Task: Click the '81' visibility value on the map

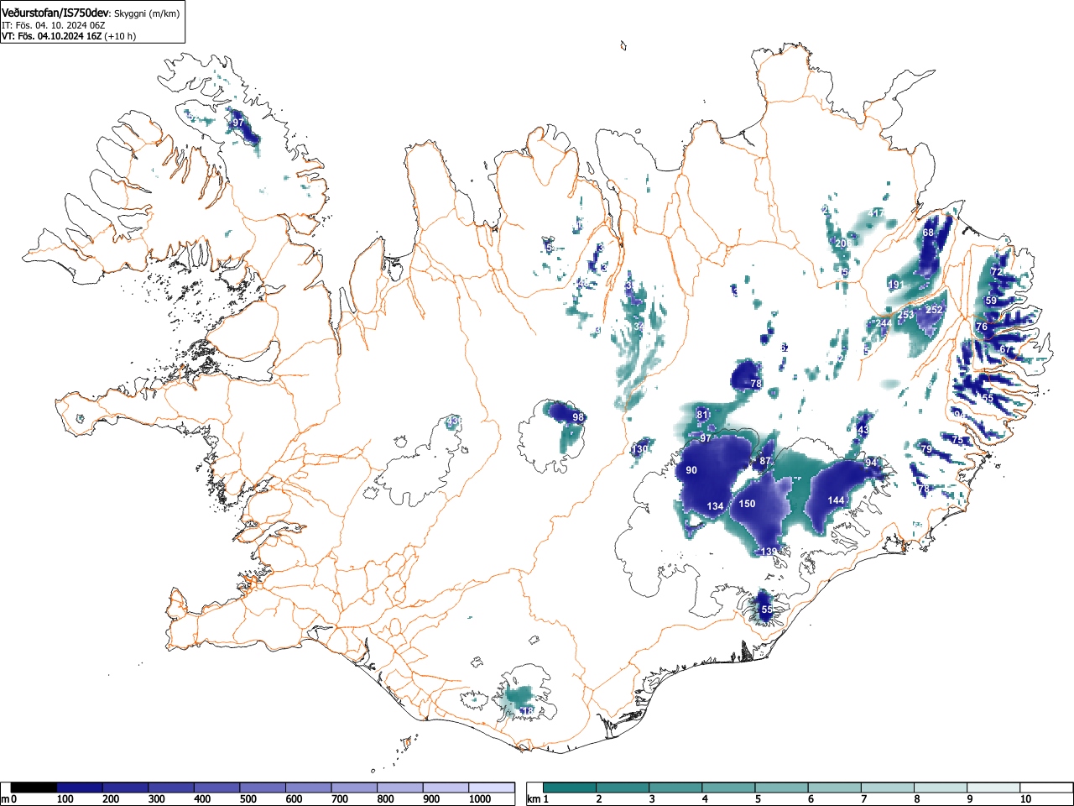Action: point(703,415)
